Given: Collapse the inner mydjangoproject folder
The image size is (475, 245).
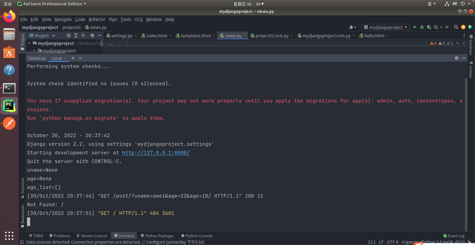Looking at the screenshot, I should (x=34, y=51).
